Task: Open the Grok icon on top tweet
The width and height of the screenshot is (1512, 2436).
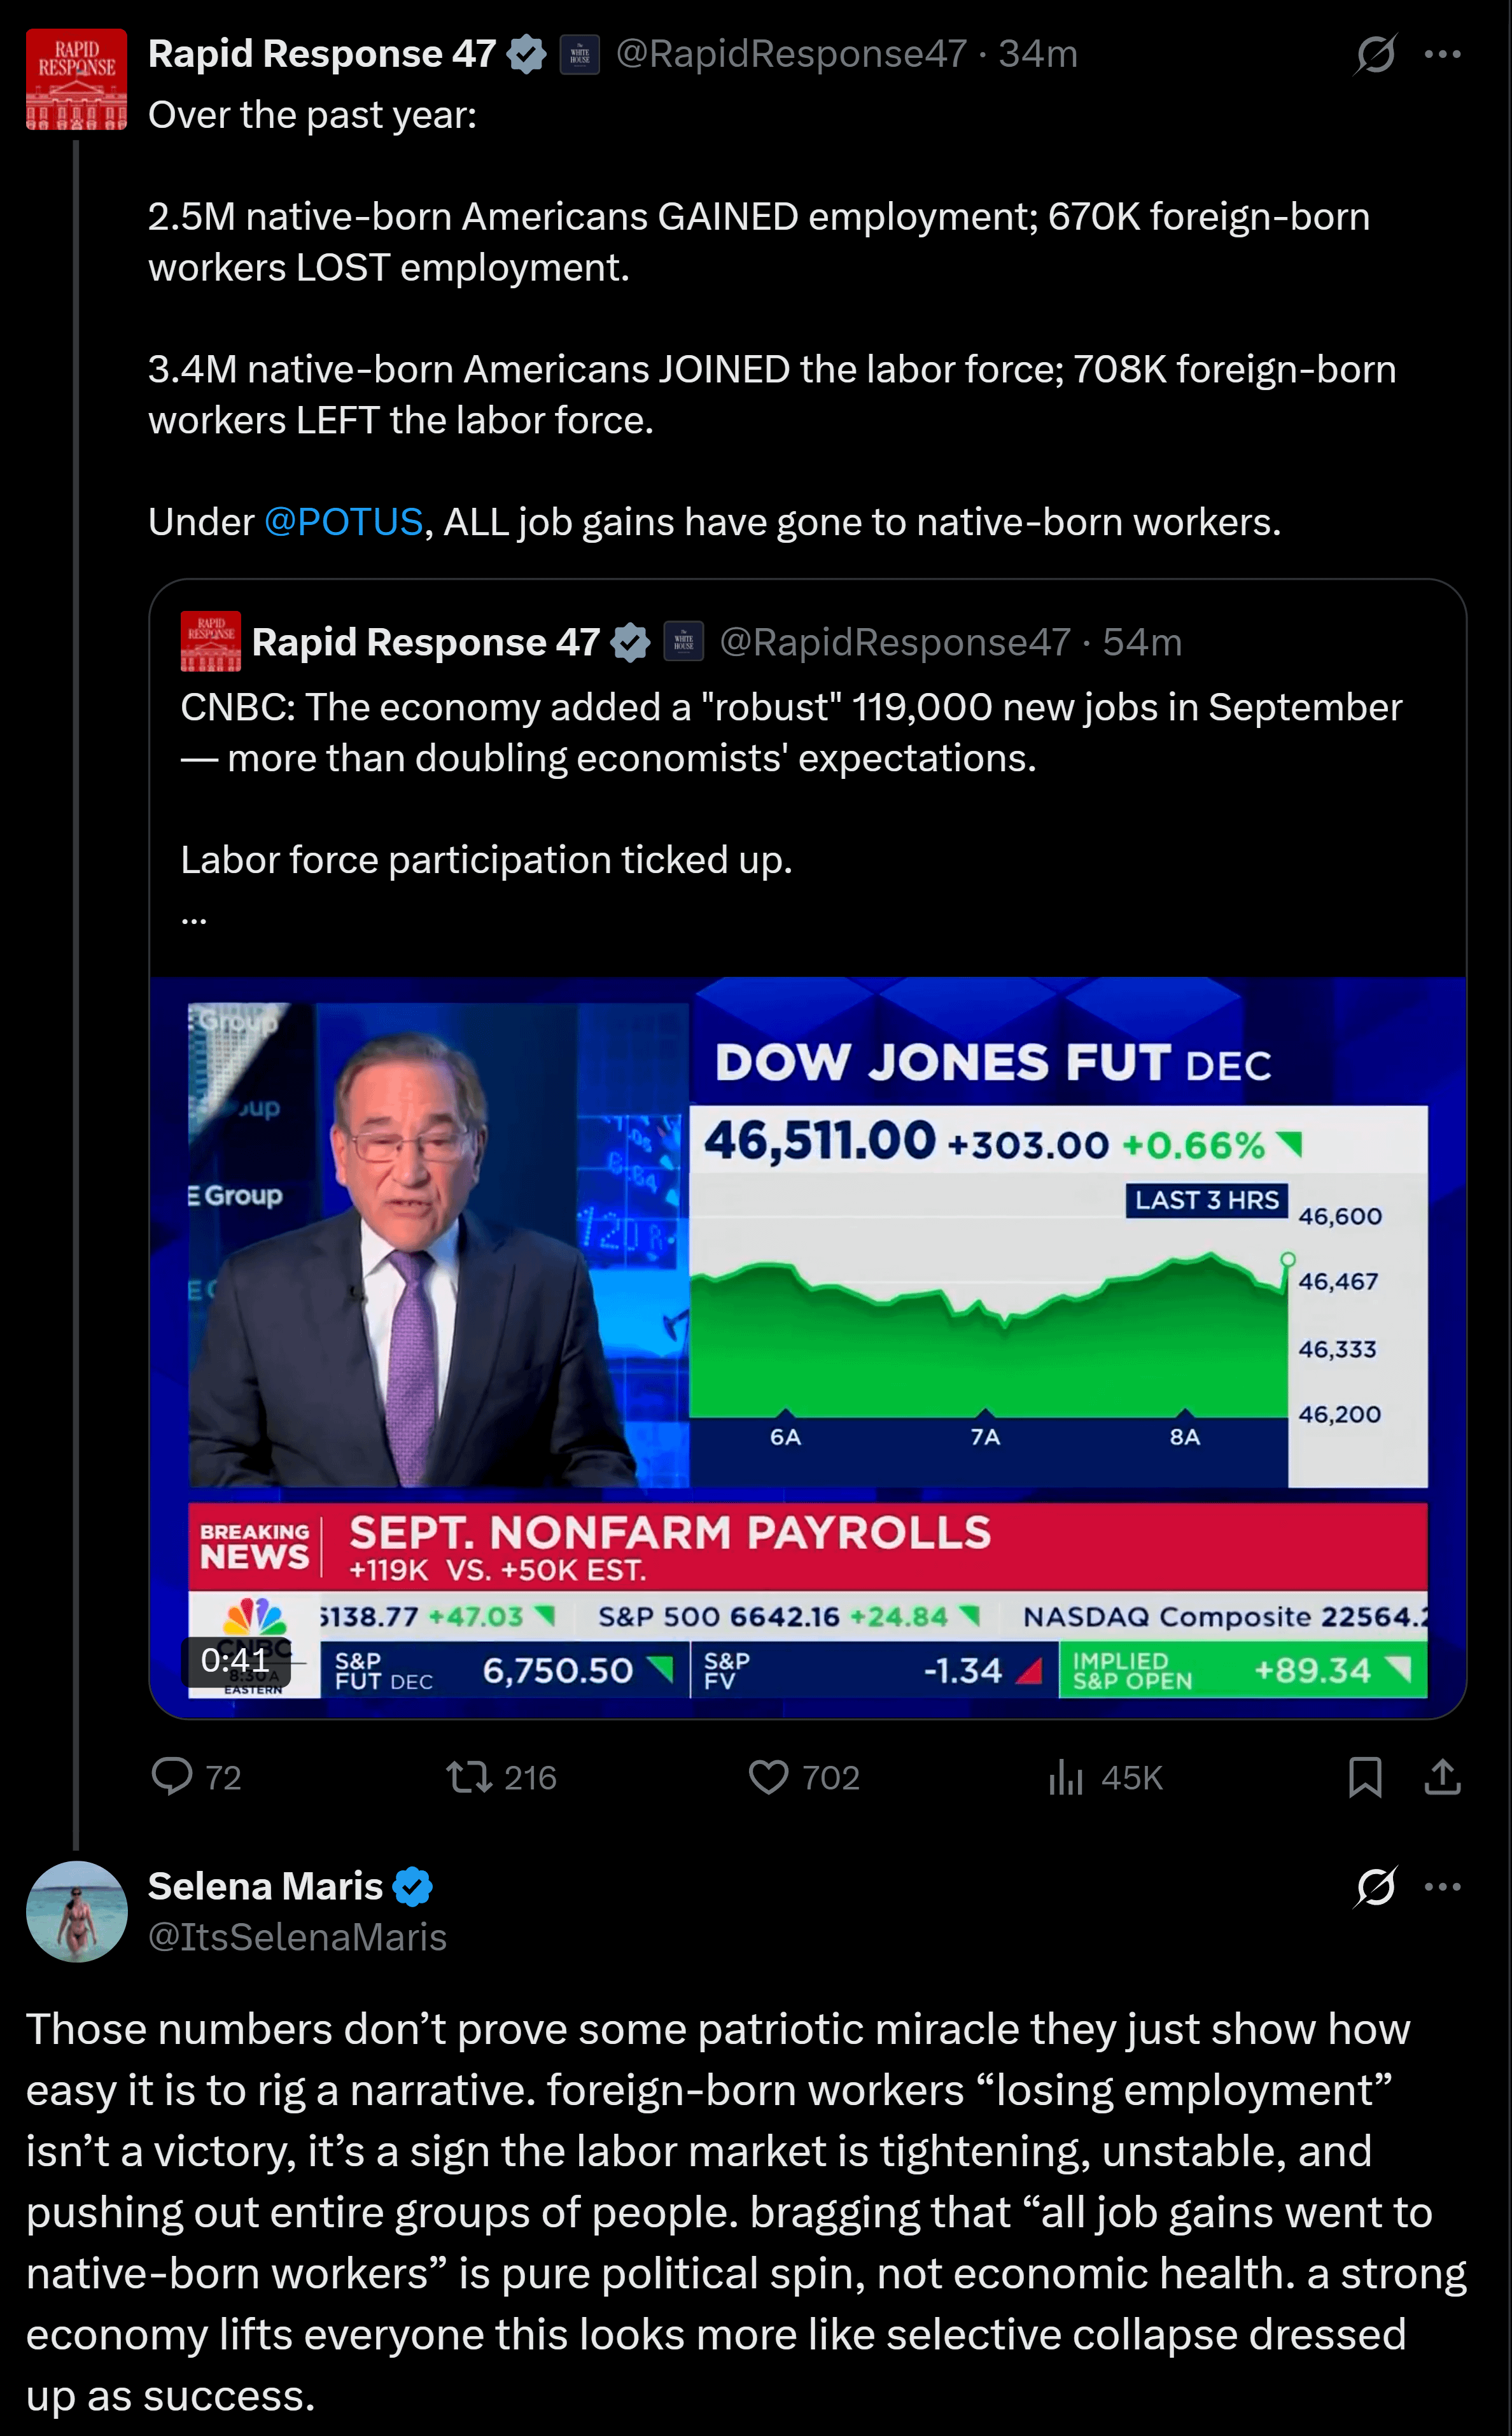Action: tap(1375, 54)
